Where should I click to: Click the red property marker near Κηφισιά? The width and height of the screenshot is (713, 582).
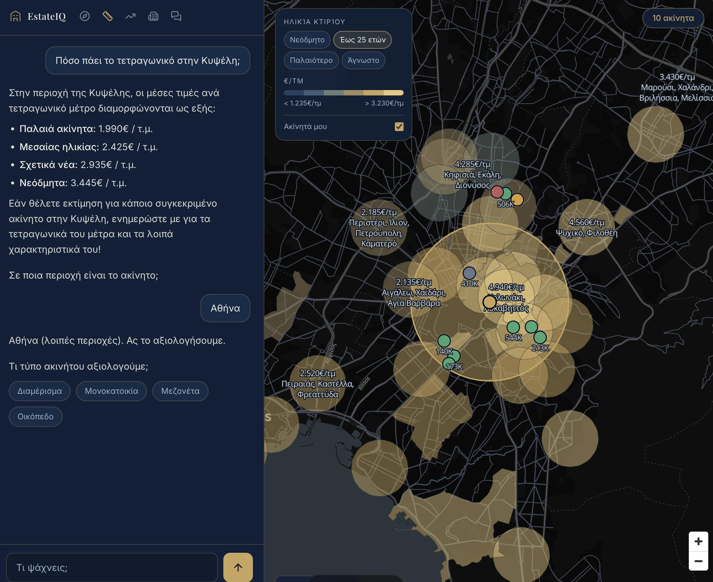(x=497, y=192)
